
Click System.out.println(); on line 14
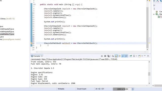[55, 22]
